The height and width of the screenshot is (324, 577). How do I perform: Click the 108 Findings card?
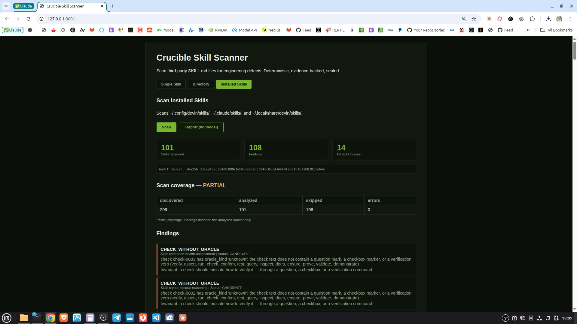tap(286, 149)
